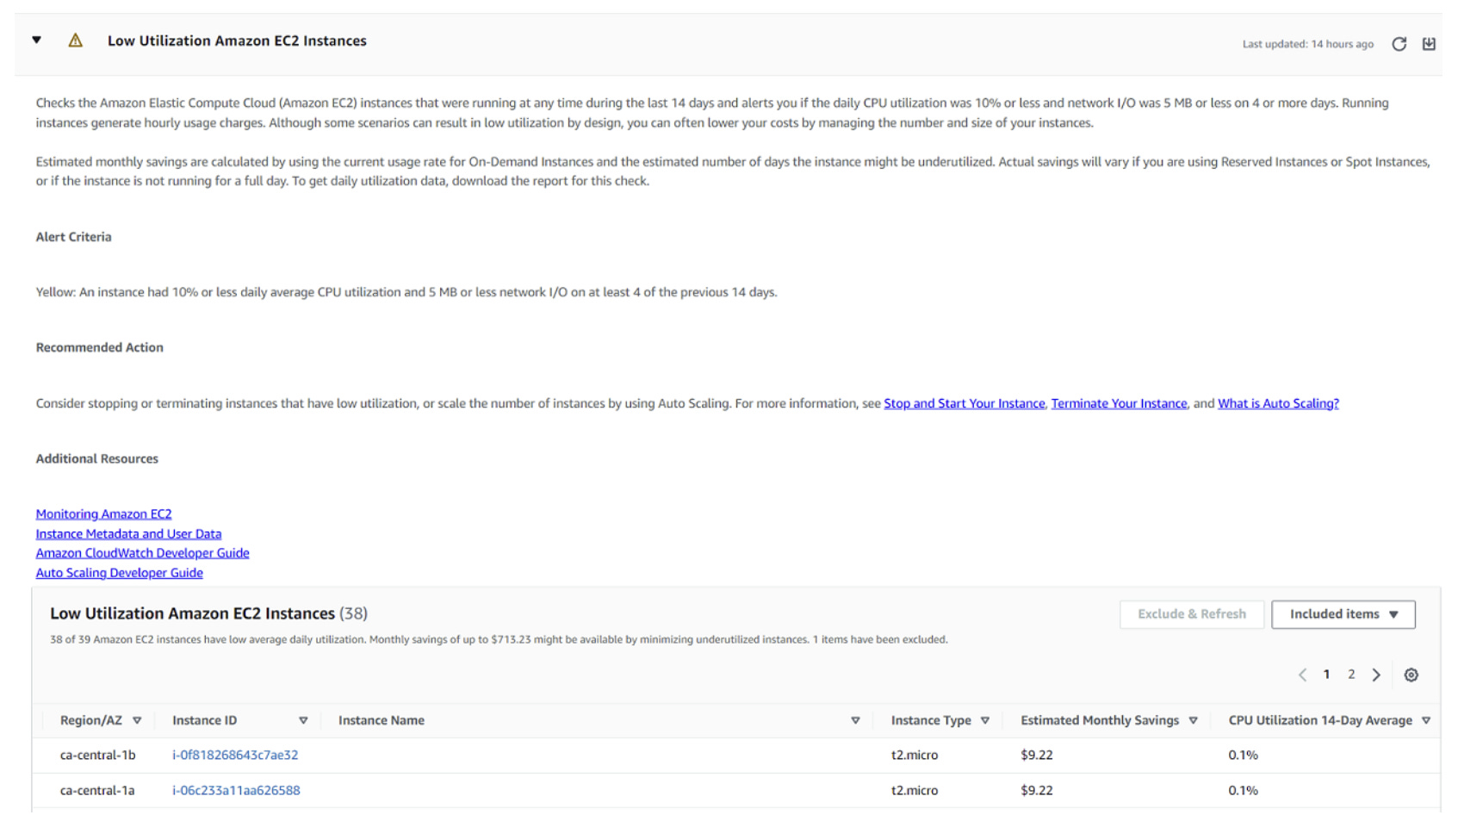Image resolution: width=1458 pixels, height=840 pixels.
Task: Open Amazon CloudWatch Developer Guide link
Action: 142,553
